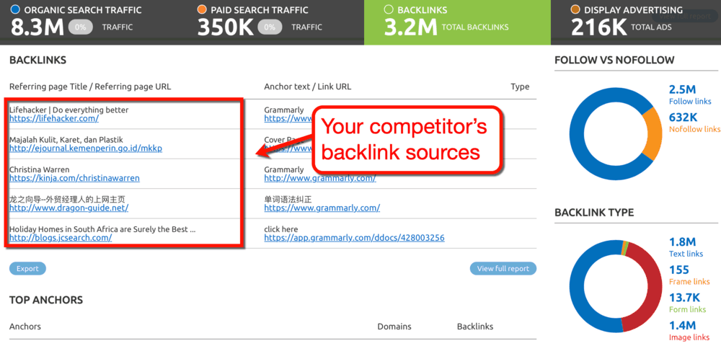Viewport: 721px width, 346px height.
Task: Click the 13.7K Form links value
Action: coord(685,297)
